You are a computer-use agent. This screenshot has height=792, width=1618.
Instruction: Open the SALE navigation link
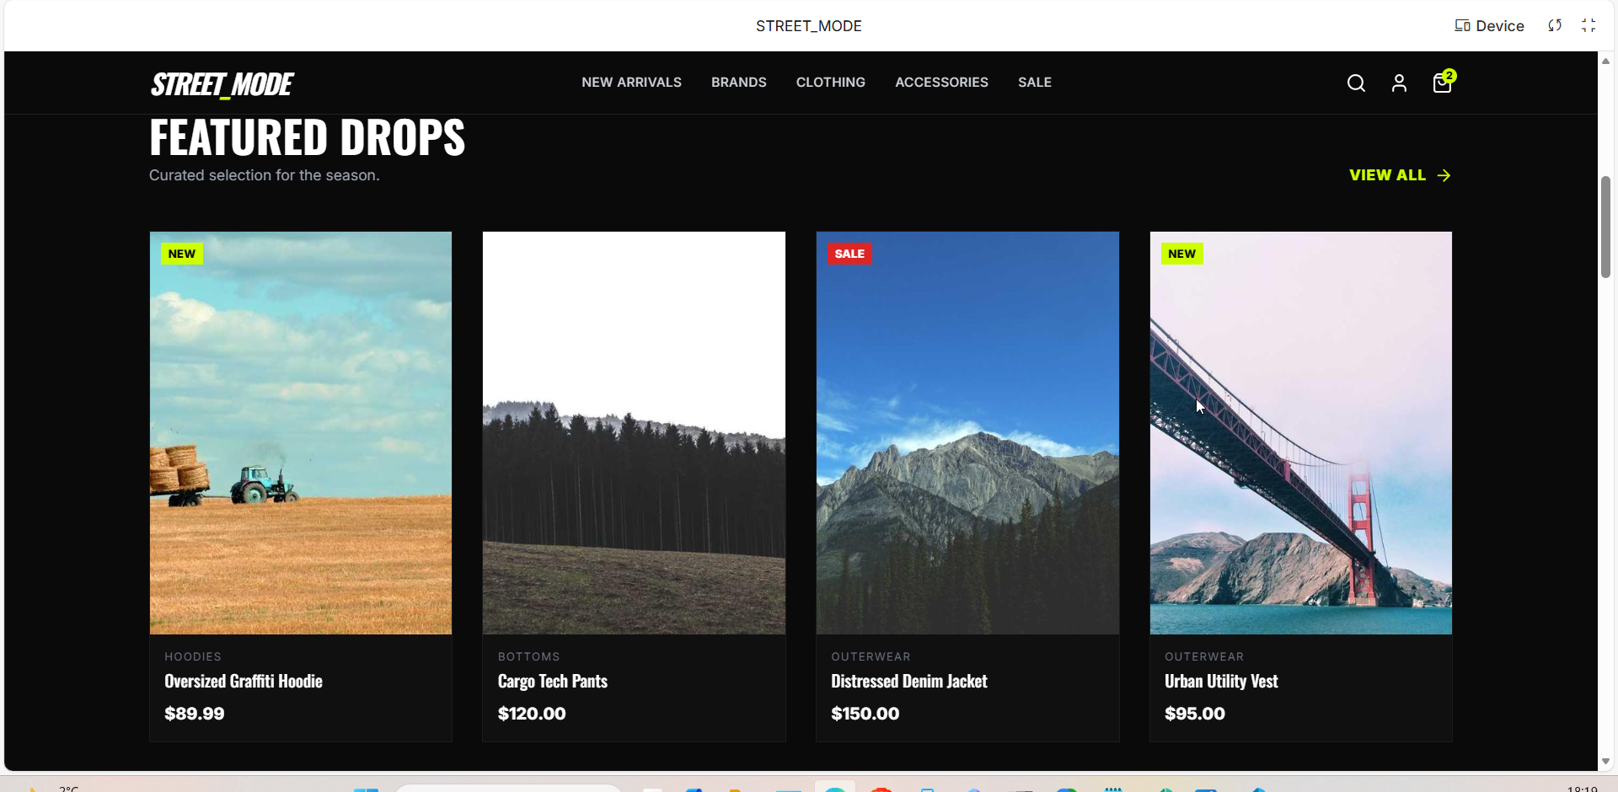1035,83
